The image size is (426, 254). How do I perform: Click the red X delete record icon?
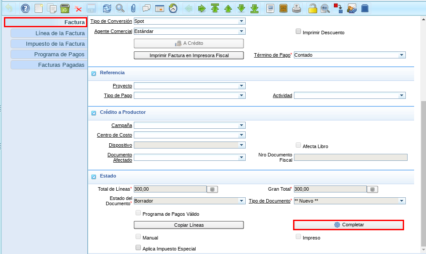coord(78,8)
